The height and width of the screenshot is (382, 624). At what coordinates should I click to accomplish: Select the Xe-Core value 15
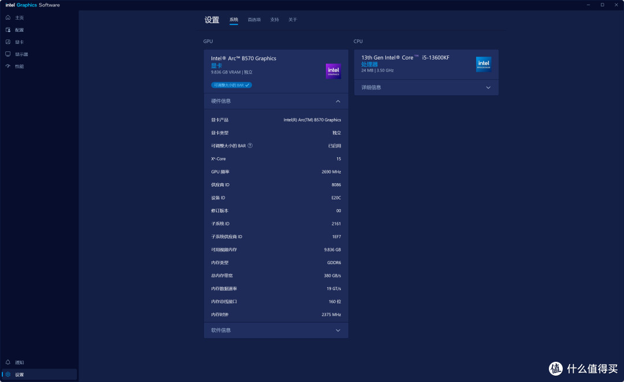[x=339, y=159]
